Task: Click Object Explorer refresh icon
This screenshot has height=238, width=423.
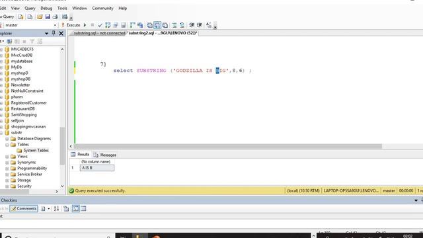Action: [40, 41]
